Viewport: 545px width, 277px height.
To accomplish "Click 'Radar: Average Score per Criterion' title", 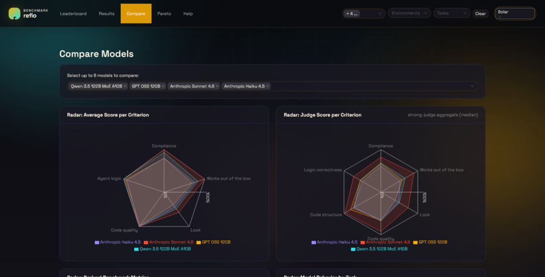I will tap(108, 115).
